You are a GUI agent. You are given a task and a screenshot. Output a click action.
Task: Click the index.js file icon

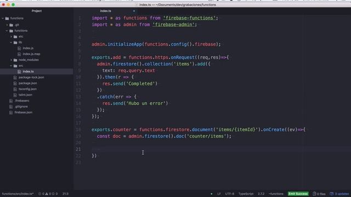pos(19,48)
